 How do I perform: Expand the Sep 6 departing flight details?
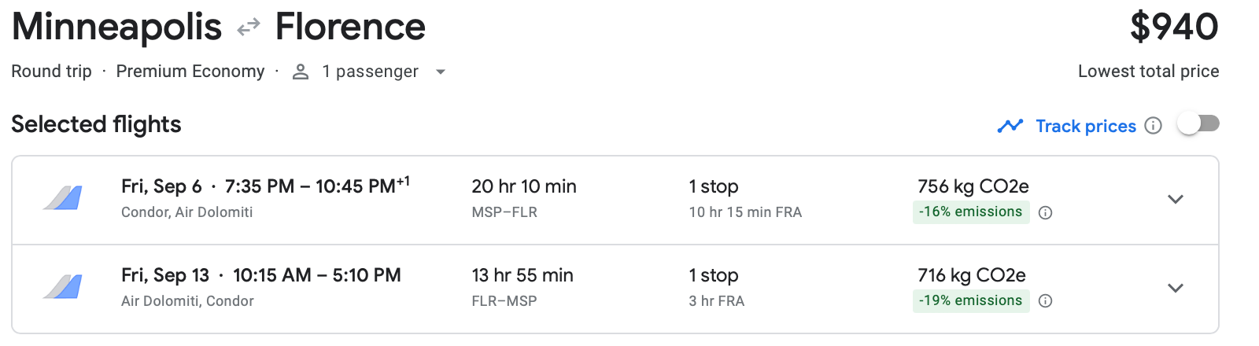click(x=1176, y=199)
